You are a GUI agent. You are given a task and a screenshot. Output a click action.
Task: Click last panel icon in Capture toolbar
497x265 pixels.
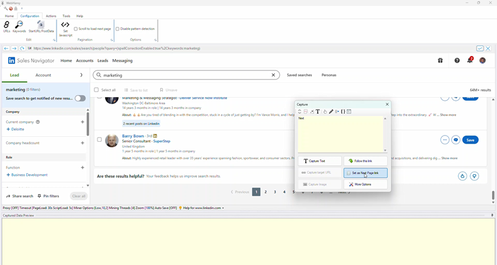point(349,112)
